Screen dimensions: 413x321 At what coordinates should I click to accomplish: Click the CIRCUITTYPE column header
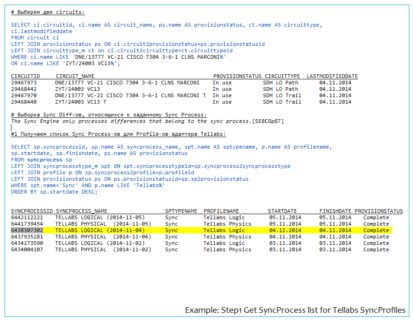(282, 76)
